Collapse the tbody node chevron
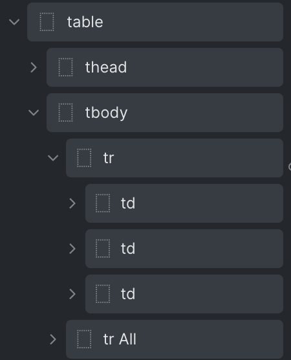This screenshot has width=291, height=360. coord(34,113)
